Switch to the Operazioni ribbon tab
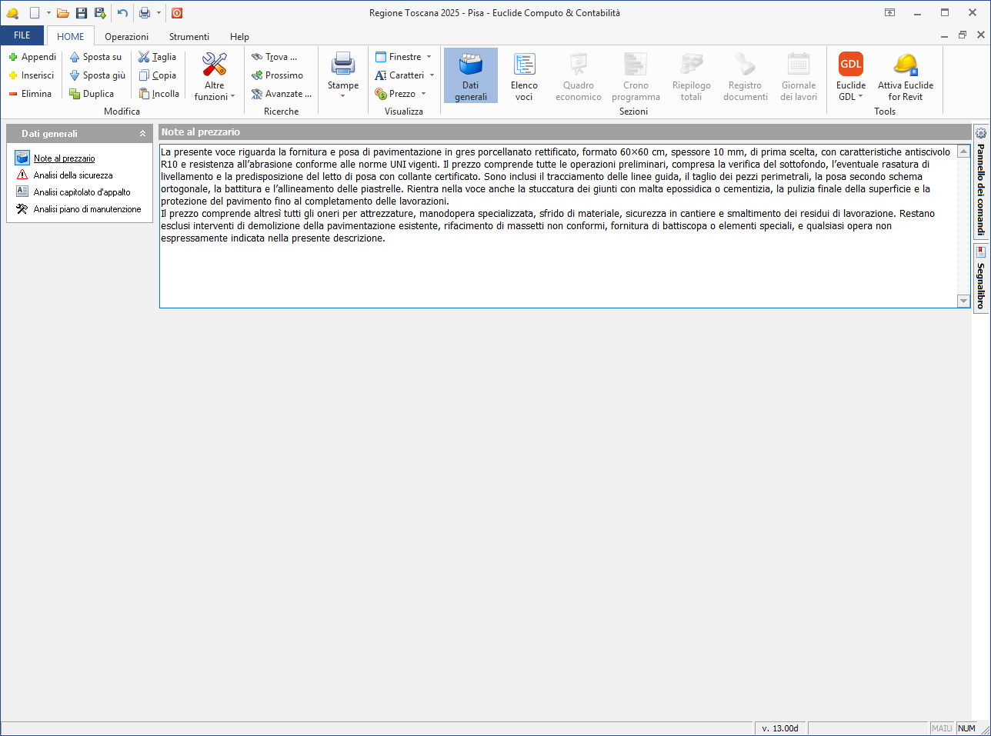The width and height of the screenshot is (991, 736). pyautogui.click(x=126, y=37)
